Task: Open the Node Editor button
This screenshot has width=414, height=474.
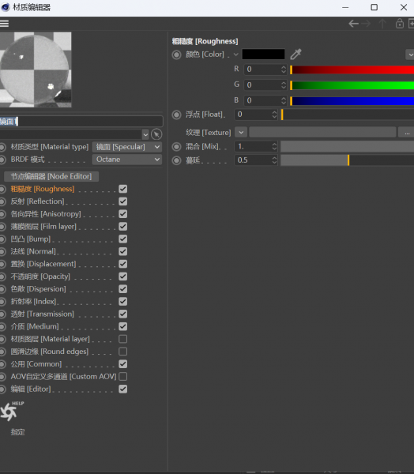Action: click(x=51, y=176)
